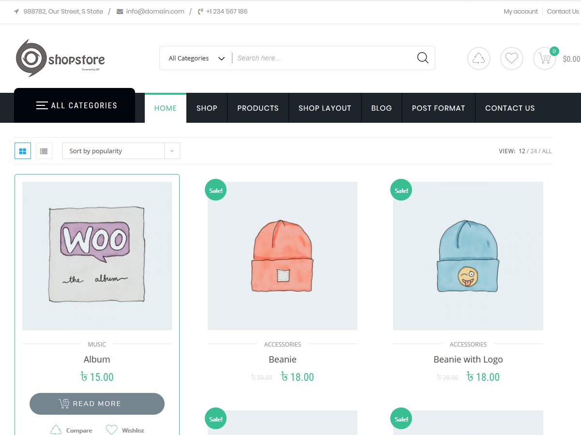Screen dimensions: 581x435
Task: Open the product comparison via the compare icon
Action: [478, 58]
